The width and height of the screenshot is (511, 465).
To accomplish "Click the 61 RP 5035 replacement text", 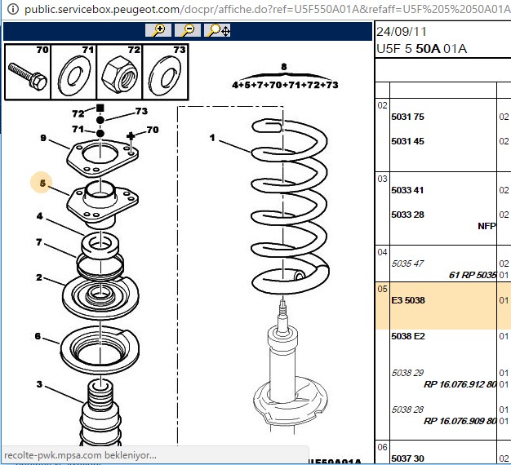I will [473, 275].
